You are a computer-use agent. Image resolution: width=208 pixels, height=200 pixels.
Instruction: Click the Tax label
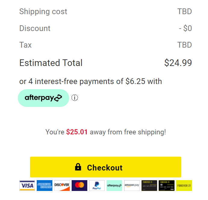coord(26,45)
